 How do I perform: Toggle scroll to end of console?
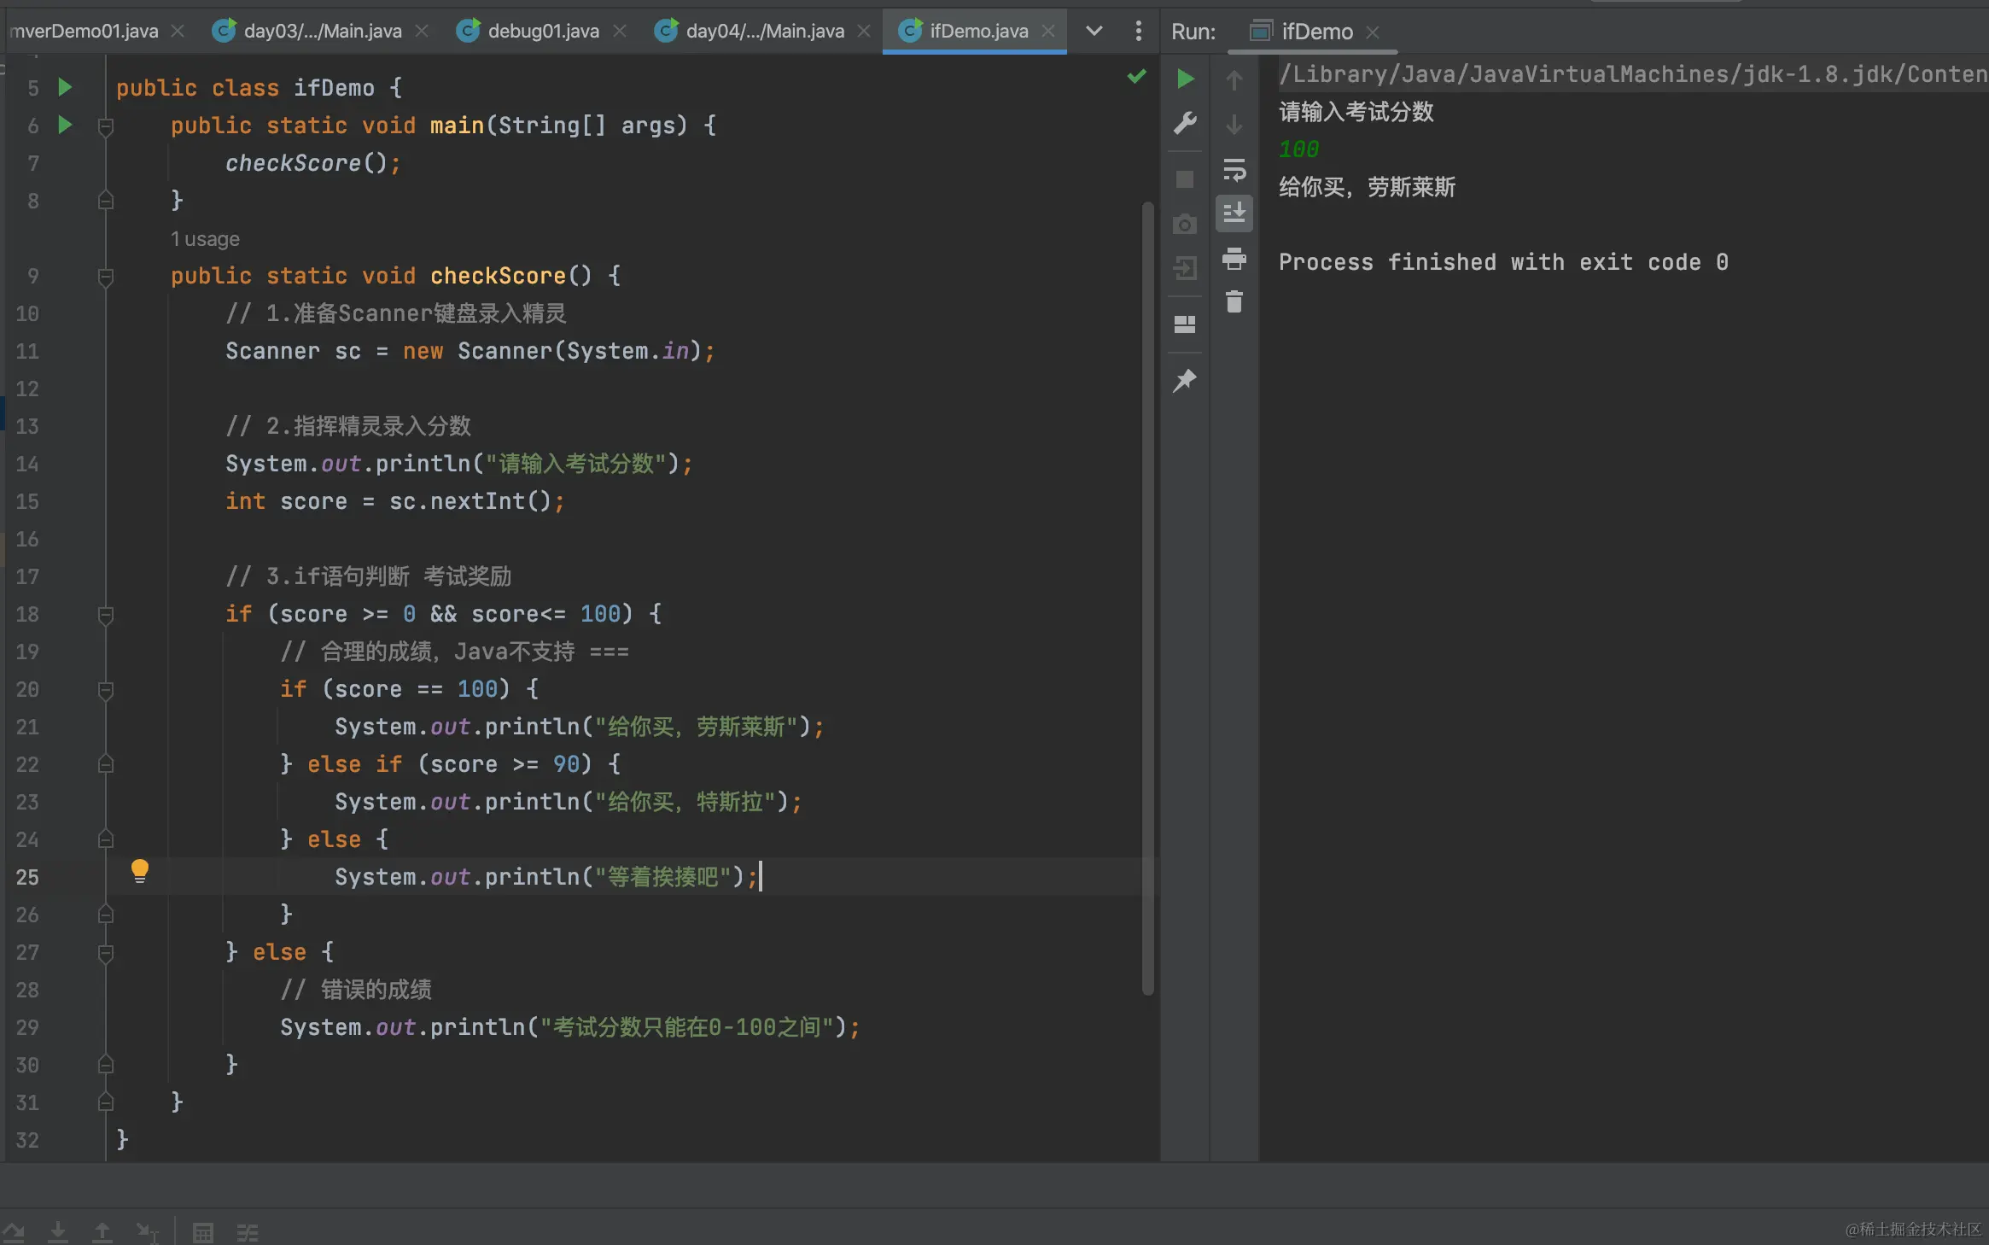(1234, 213)
